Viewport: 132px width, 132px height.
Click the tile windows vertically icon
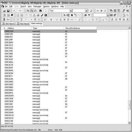point(119,11)
